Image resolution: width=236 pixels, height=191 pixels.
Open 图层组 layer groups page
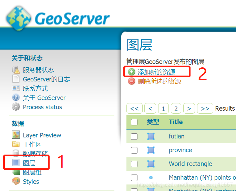[32, 172]
